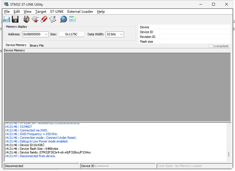Click the Size field showing 0x1175C

click(x=71, y=34)
